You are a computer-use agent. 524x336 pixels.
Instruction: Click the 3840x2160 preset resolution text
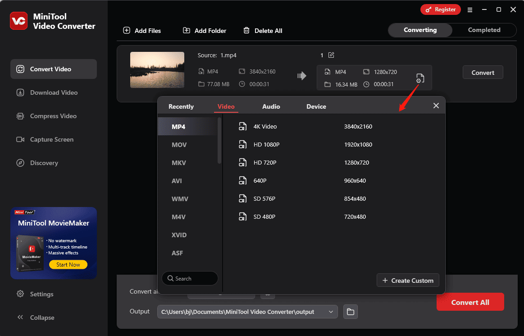coord(358,126)
